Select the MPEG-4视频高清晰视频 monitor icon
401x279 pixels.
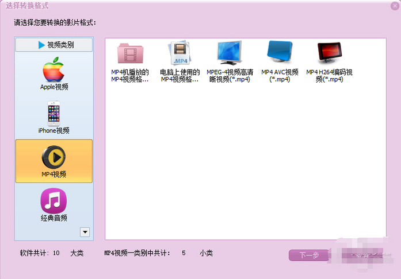point(230,53)
